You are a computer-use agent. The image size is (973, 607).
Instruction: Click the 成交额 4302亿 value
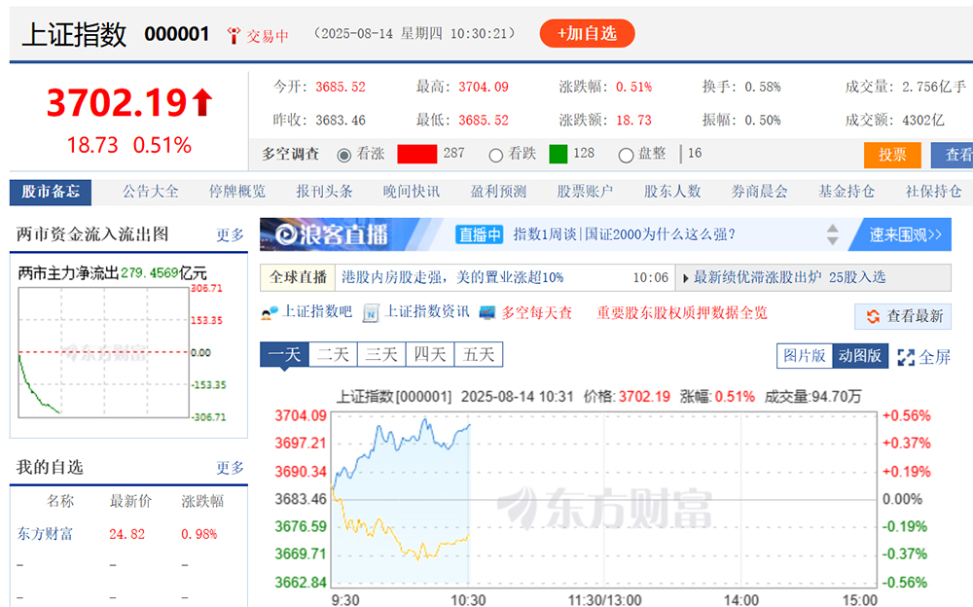pos(923,121)
